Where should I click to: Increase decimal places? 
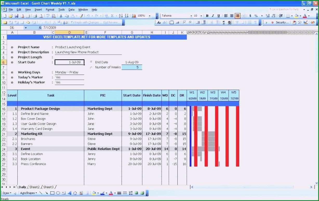pyautogui.click(x=268, y=16)
